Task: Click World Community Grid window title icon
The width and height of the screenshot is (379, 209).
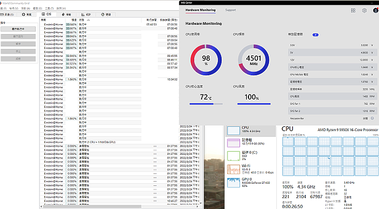Action: click(1, 3)
